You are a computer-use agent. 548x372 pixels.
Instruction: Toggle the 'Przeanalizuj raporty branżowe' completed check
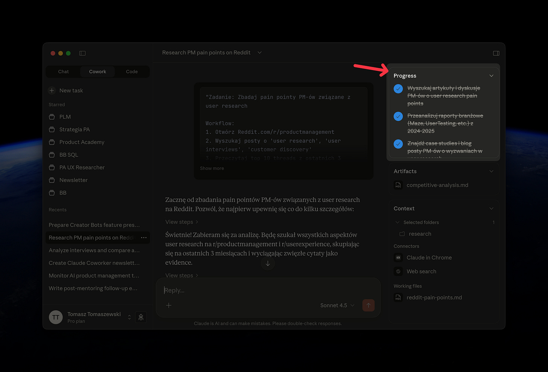pos(398,116)
